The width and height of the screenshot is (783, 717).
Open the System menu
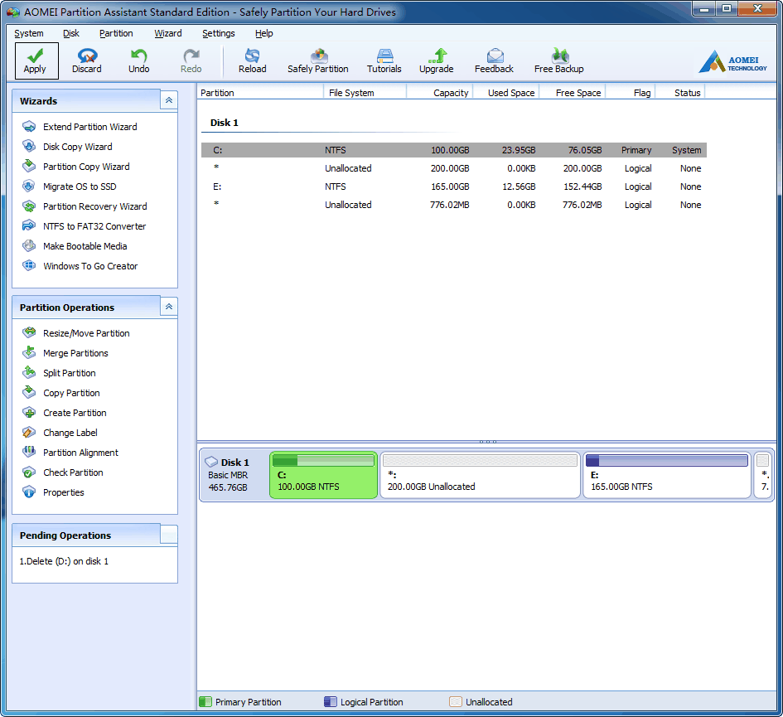[29, 33]
